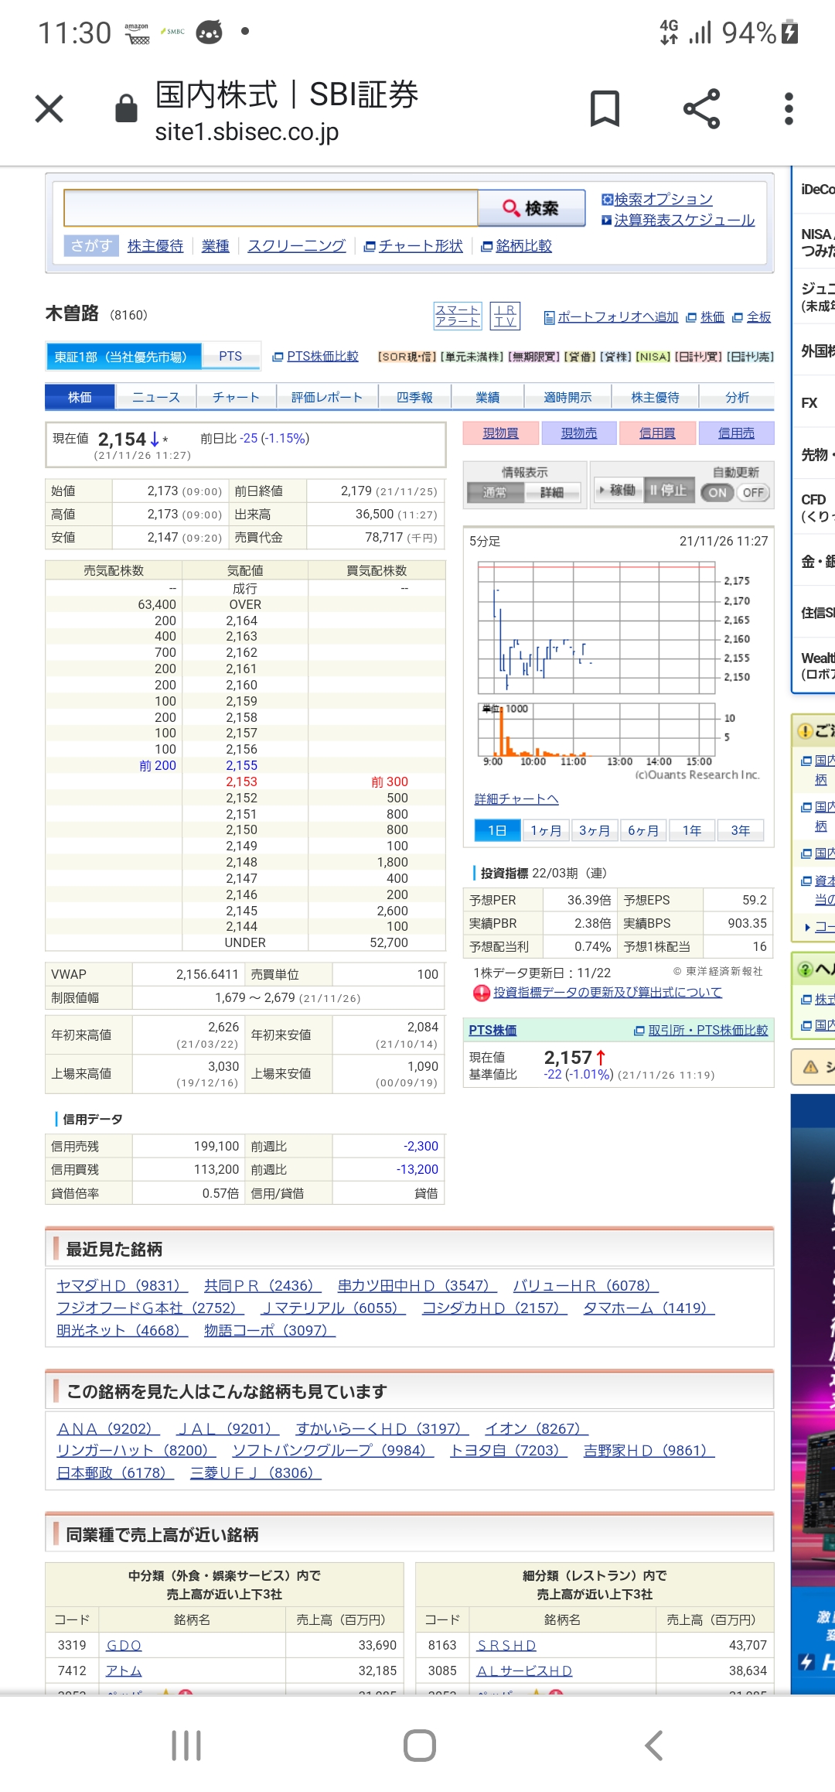Image resolution: width=835 pixels, height=1792 pixels.
Task: Click 停止 pause control
Action: point(668,490)
